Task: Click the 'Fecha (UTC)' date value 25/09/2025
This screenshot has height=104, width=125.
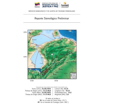Action: (46, 89)
